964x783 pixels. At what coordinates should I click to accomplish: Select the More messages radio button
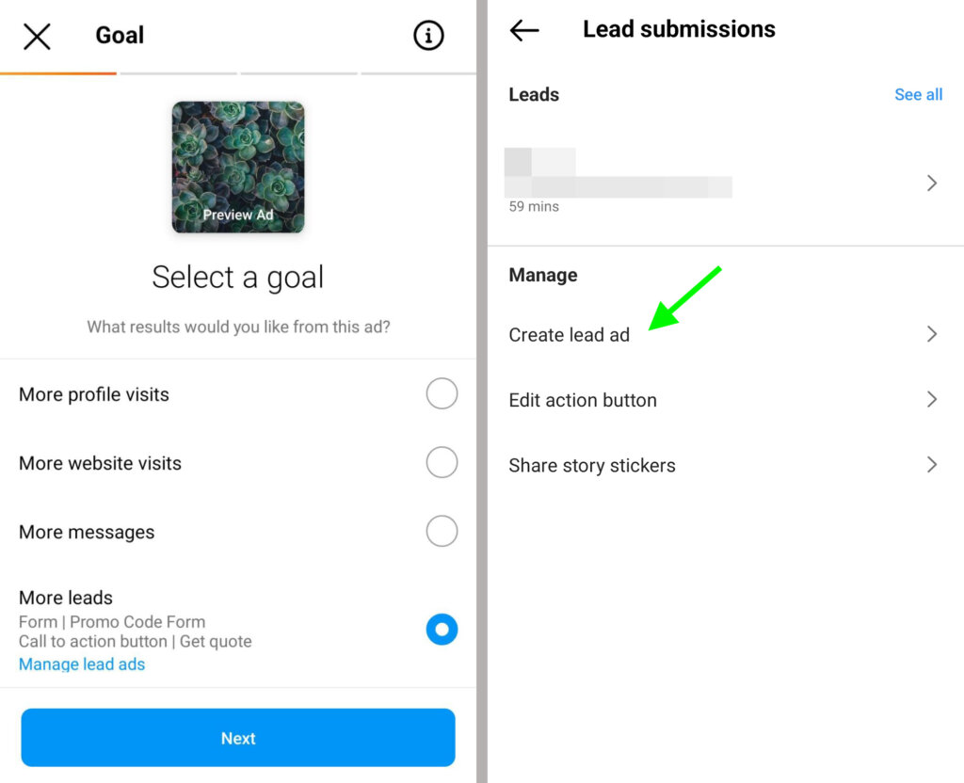(442, 531)
